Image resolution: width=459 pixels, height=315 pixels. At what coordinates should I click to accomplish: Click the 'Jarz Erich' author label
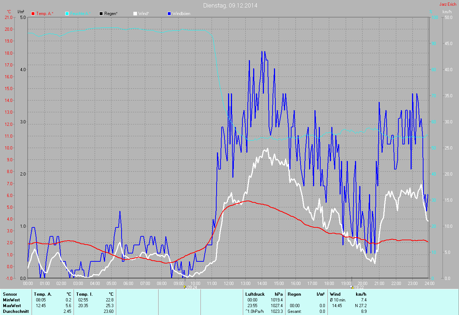[448, 4]
